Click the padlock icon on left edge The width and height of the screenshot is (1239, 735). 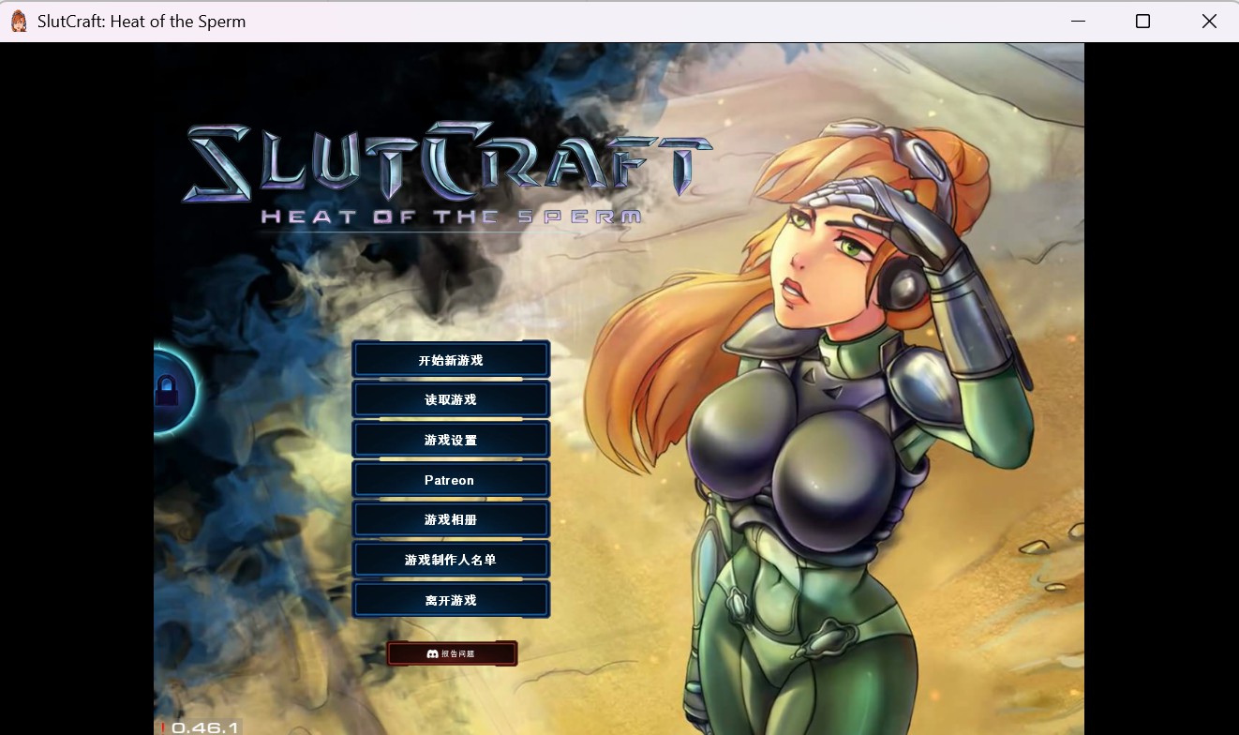pos(167,390)
